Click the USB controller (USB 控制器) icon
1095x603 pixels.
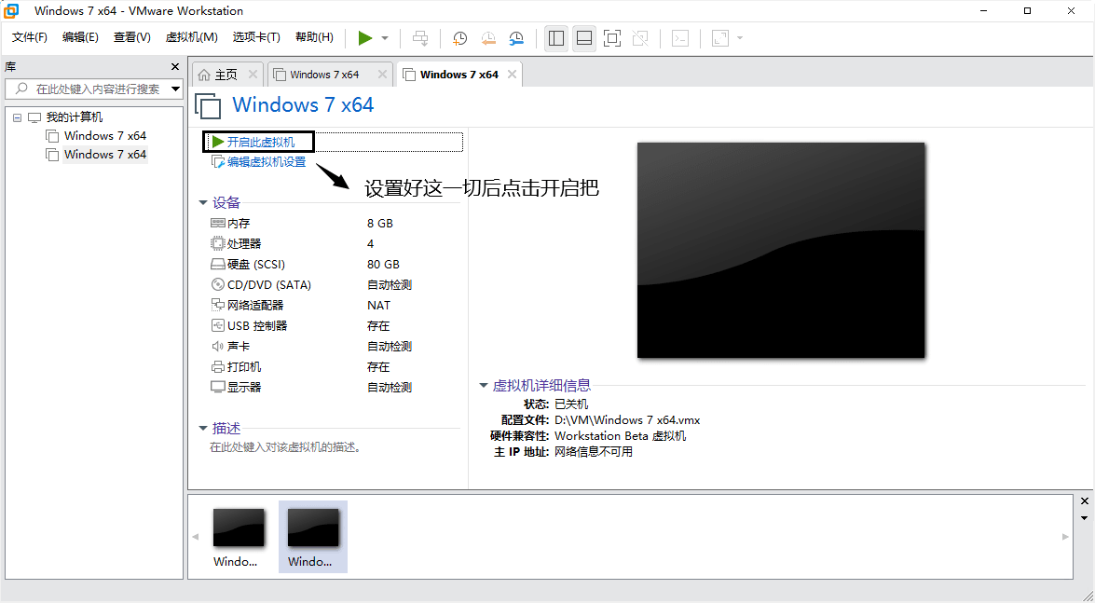[218, 325]
